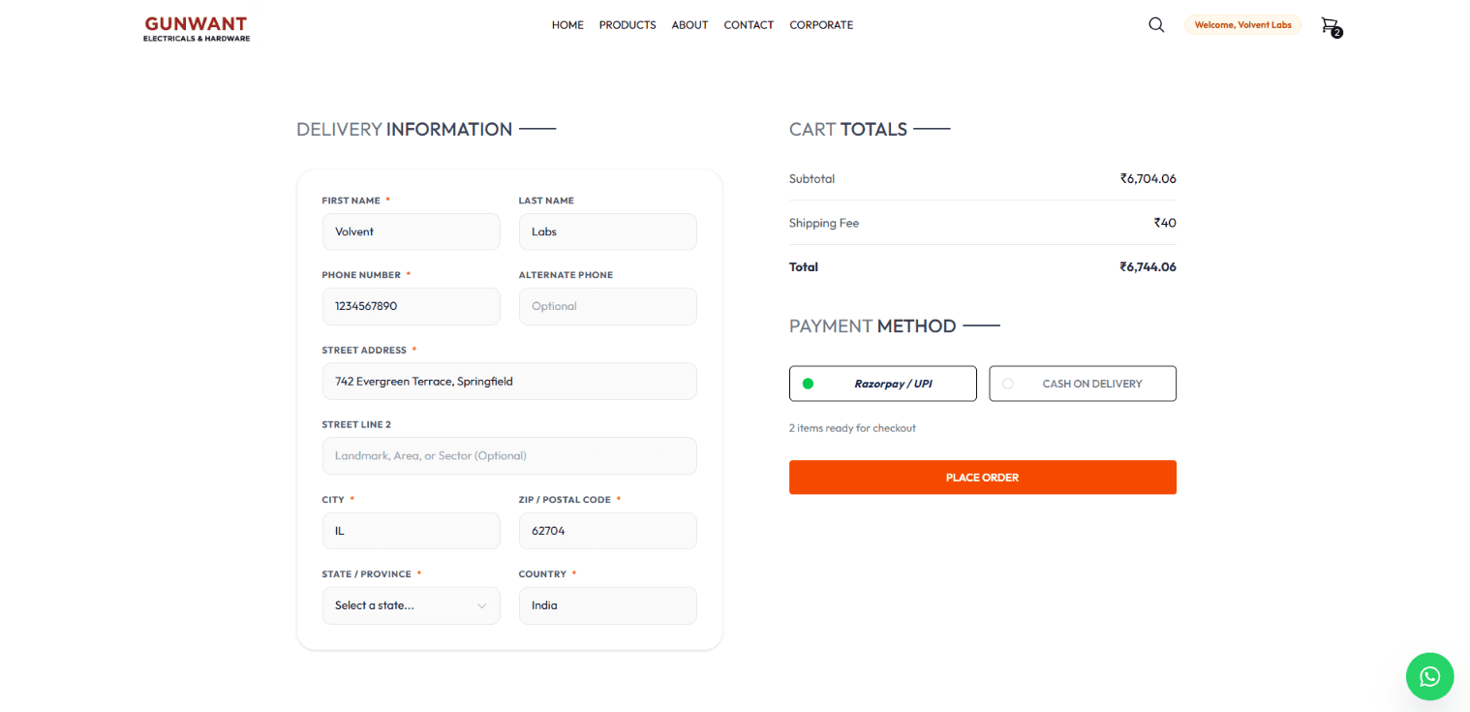The width and height of the screenshot is (1470, 712).
Task: Click the Payment Method heading
Action: [873, 326]
